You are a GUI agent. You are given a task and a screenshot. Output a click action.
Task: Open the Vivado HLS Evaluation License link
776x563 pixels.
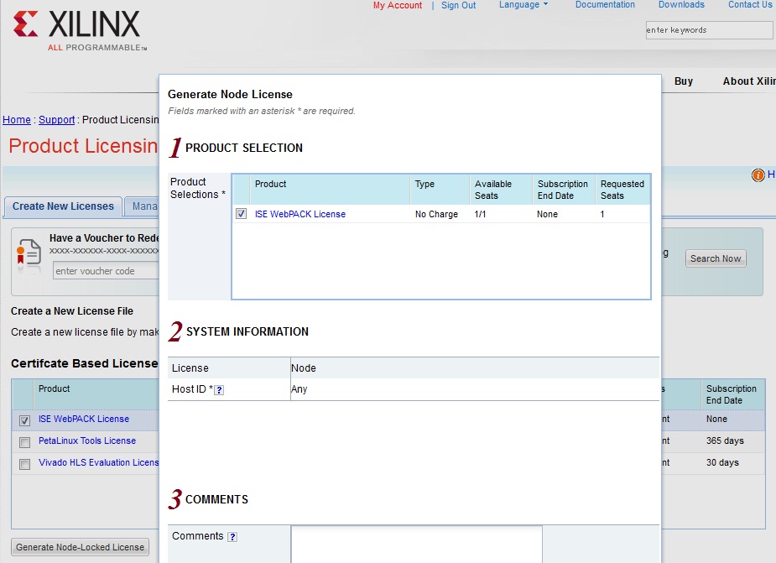point(98,462)
